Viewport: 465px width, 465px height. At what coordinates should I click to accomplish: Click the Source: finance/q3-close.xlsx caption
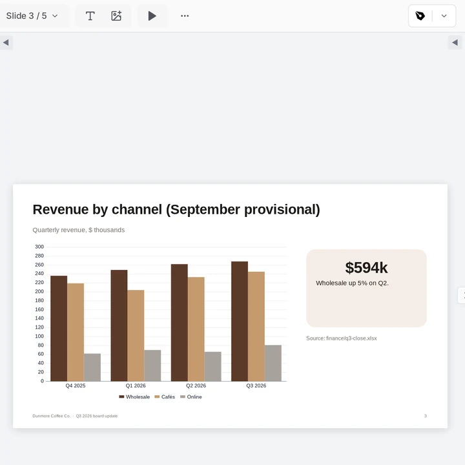tap(342, 338)
